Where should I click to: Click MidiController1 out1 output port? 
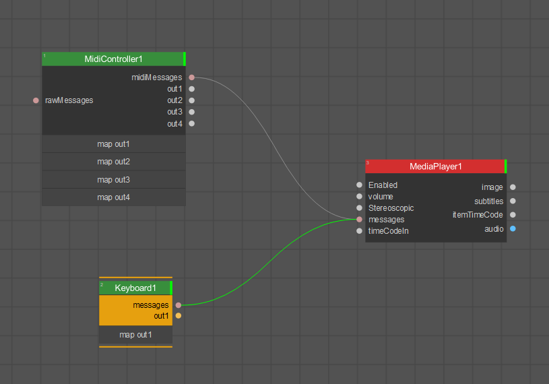point(191,89)
